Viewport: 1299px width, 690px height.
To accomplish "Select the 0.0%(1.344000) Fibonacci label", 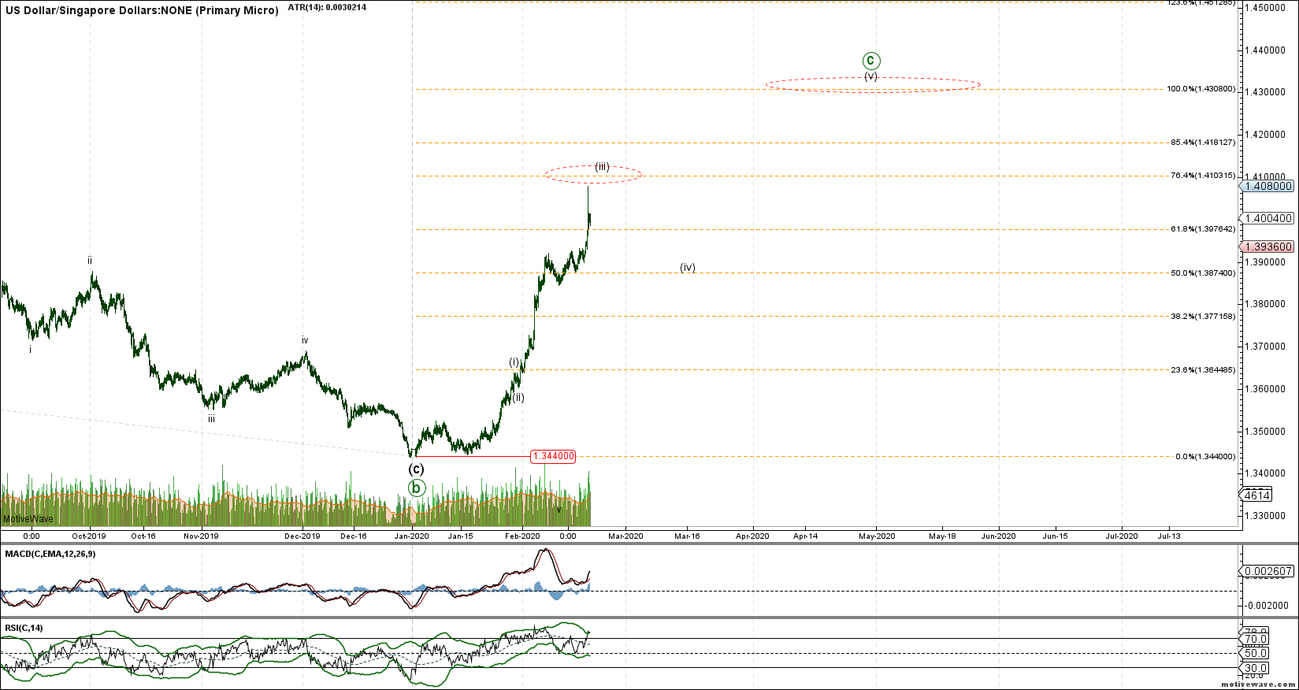I will coord(1204,457).
